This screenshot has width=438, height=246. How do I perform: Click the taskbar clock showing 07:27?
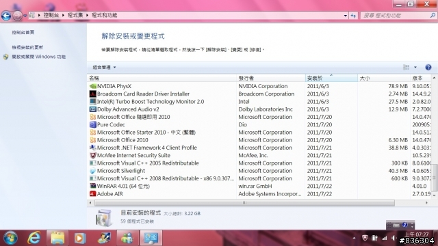417,234
